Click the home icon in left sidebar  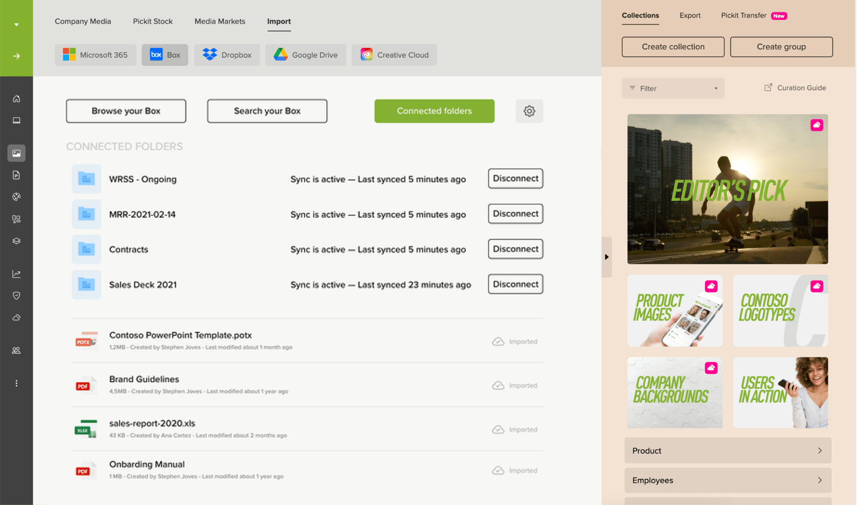click(x=16, y=99)
